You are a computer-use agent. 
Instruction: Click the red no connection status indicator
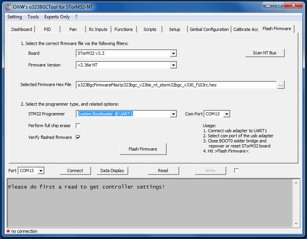pos(8,231)
